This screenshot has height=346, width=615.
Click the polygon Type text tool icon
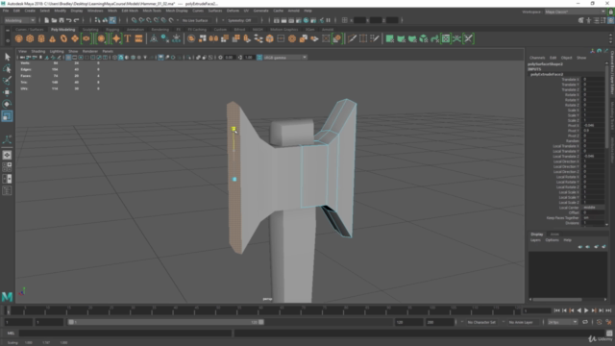pyautogui.click(x=128, y=38)
